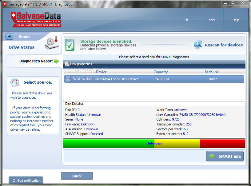
Task: Click the Work Time Unknown value
Action: (181, 110)
